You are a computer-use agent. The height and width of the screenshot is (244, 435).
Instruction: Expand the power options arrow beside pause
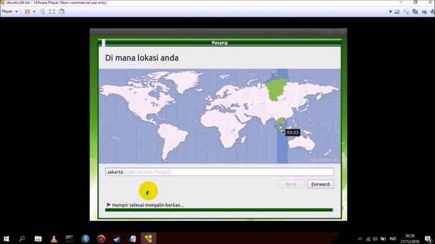pyautogui.click(x=34, y=12)
